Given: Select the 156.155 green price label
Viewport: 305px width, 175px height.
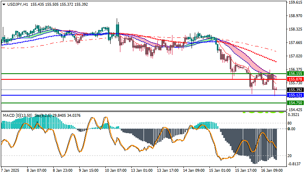Looking at the screenshot, I should click(295, 74).
